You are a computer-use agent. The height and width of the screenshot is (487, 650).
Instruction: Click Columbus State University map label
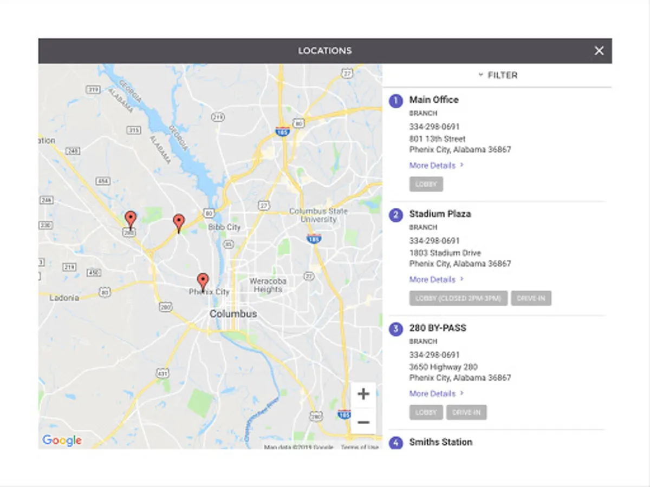[x=318, y=215]
